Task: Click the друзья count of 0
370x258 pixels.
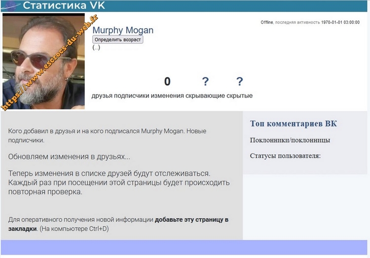Action: [x=167, y=81]
